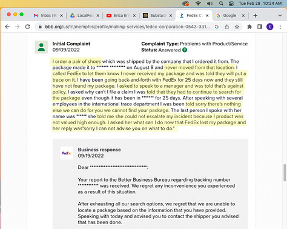Click the FedEx logo in business response
The height and width of the screenshot is (229, 287).
67,153
